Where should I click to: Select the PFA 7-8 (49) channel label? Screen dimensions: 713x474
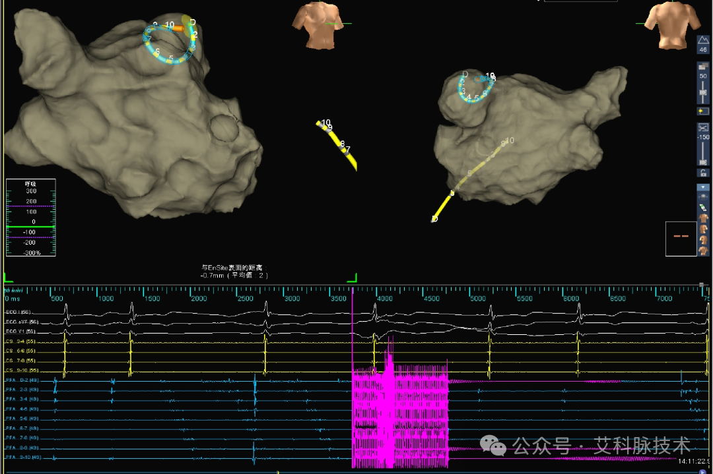point(22,438)
